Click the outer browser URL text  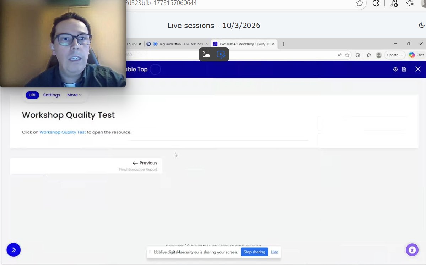[x=161, y=3]
